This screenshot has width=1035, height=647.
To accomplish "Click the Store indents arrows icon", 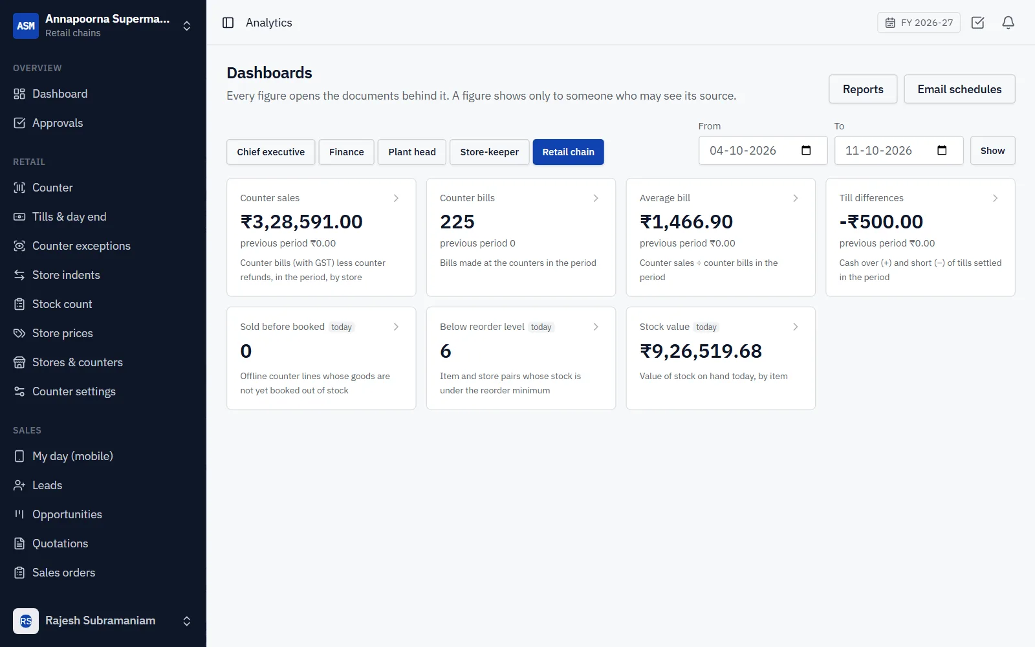I will point(19,275).
